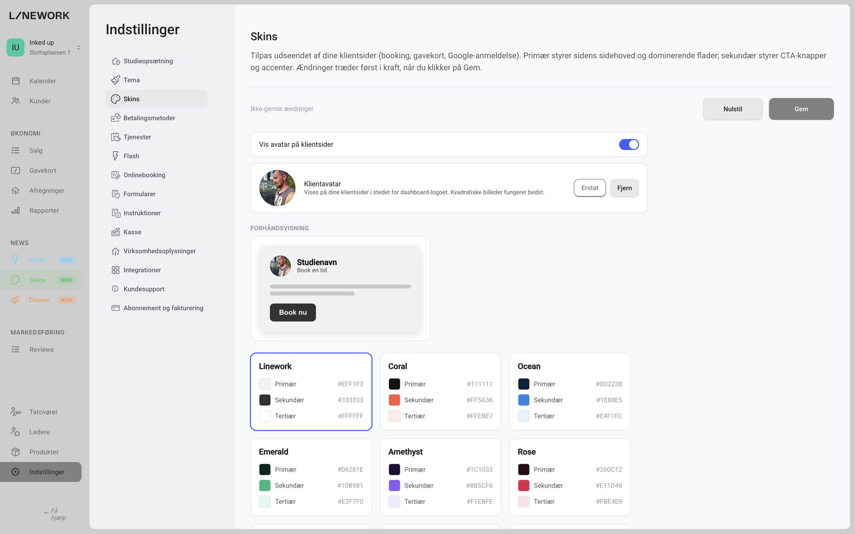Click the Gem save button
This screenshot has height=534, width=855.
[801, 109]
